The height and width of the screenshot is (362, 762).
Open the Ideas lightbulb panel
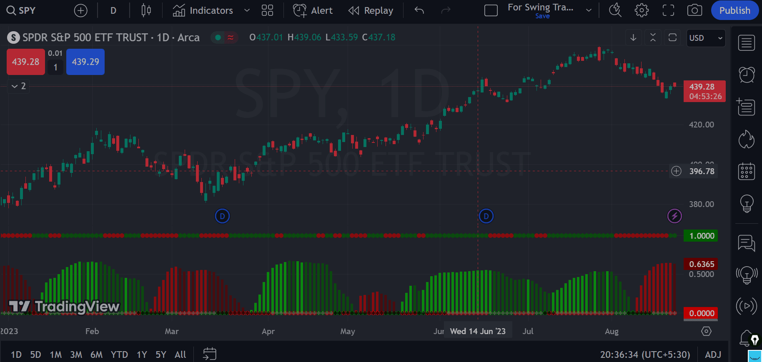(x=746, y=203)
